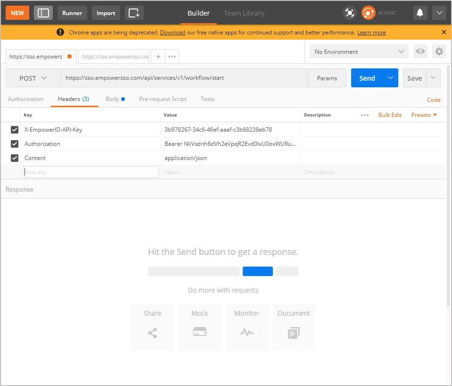Click the blue Send button
The image size is (452, 386).
[367, 78]
